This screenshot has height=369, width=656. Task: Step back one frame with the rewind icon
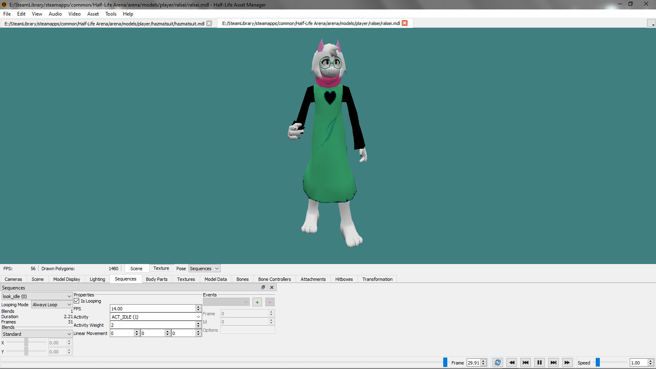click(512, 362)
